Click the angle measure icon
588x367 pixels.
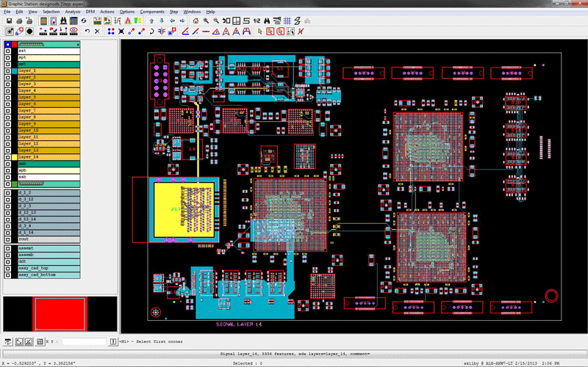click(185, 32)
